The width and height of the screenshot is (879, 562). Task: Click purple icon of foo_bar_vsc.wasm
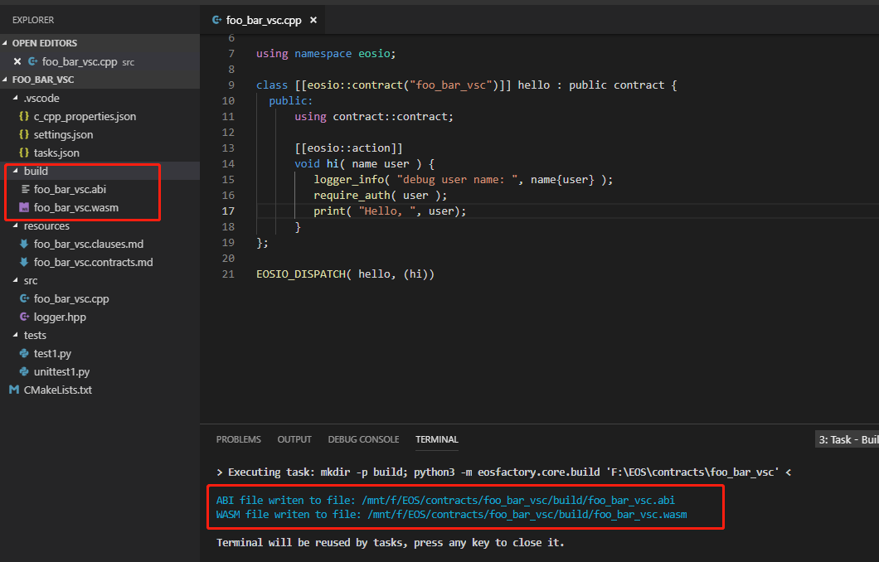point(24,207)
